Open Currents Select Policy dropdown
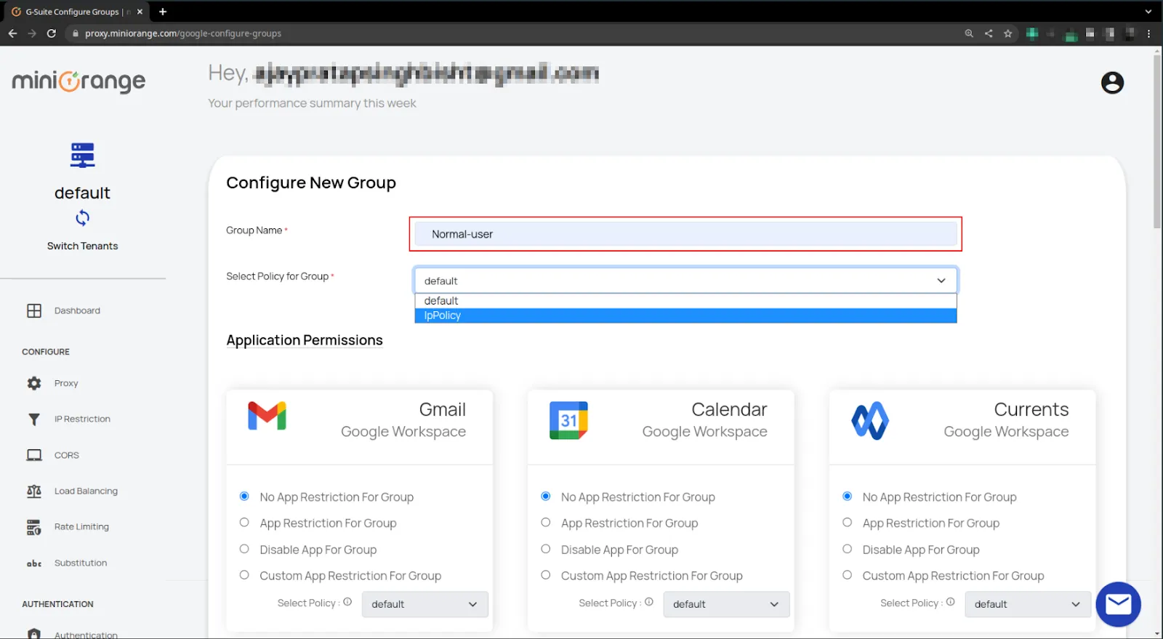 [x=1028, y=604]
